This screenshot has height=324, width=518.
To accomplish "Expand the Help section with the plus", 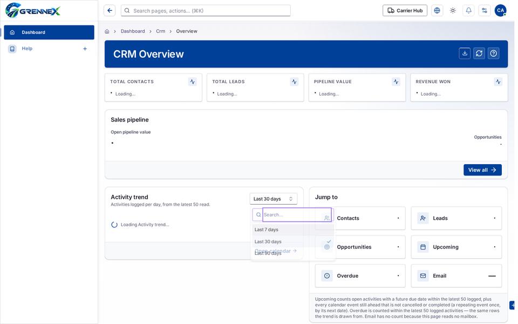I will 85,49.
